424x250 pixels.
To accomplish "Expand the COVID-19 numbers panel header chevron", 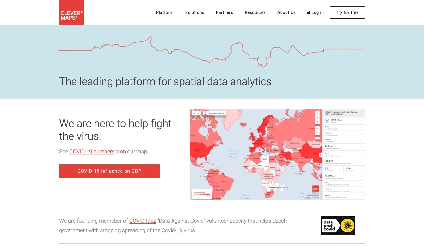I will tap(361, 113).
